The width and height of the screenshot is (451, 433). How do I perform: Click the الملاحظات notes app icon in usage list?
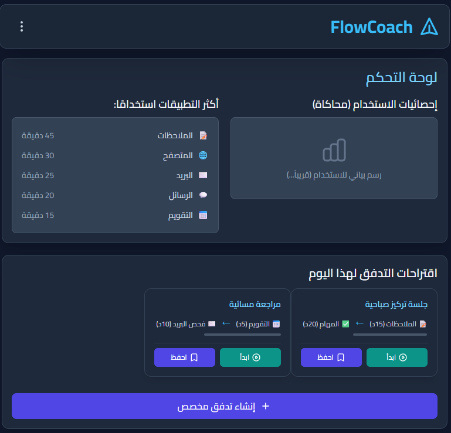pos(203,135)
